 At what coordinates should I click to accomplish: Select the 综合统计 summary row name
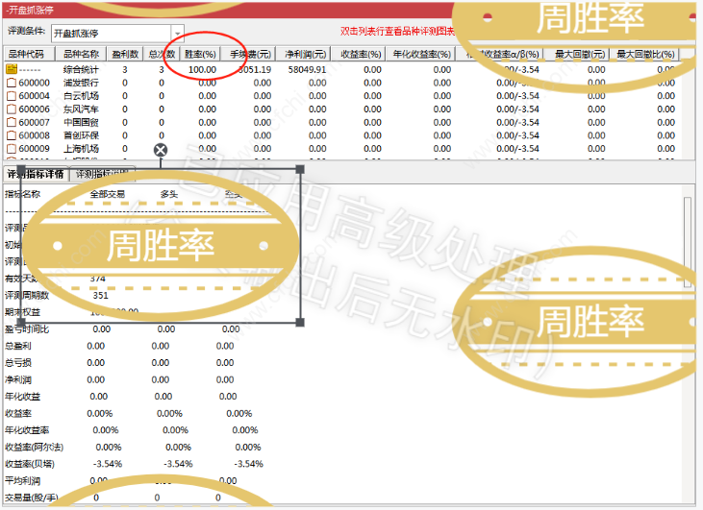[81, 70]
